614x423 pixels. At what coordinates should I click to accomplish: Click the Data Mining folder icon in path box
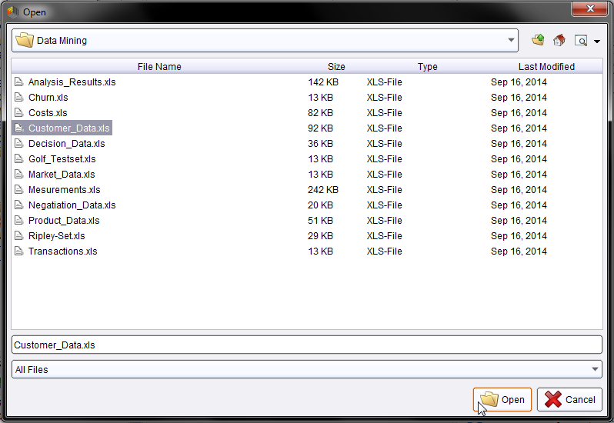[x=25, y=41]
